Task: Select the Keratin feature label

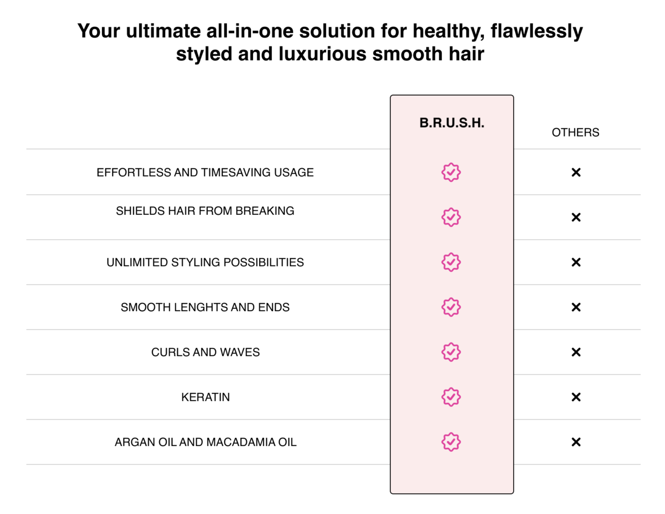Action: 205,397
